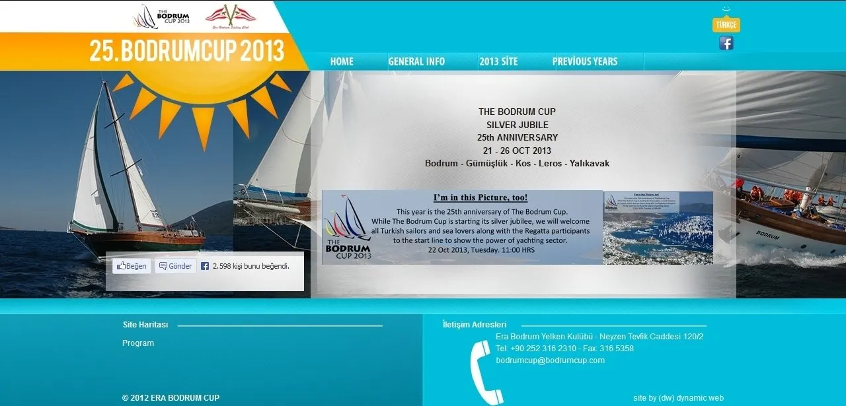Click the '22 Oct 2013, Tuesday. 11:00 HRS' text

point(481,250)
